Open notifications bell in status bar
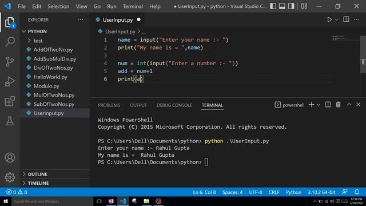 [357, 192]
